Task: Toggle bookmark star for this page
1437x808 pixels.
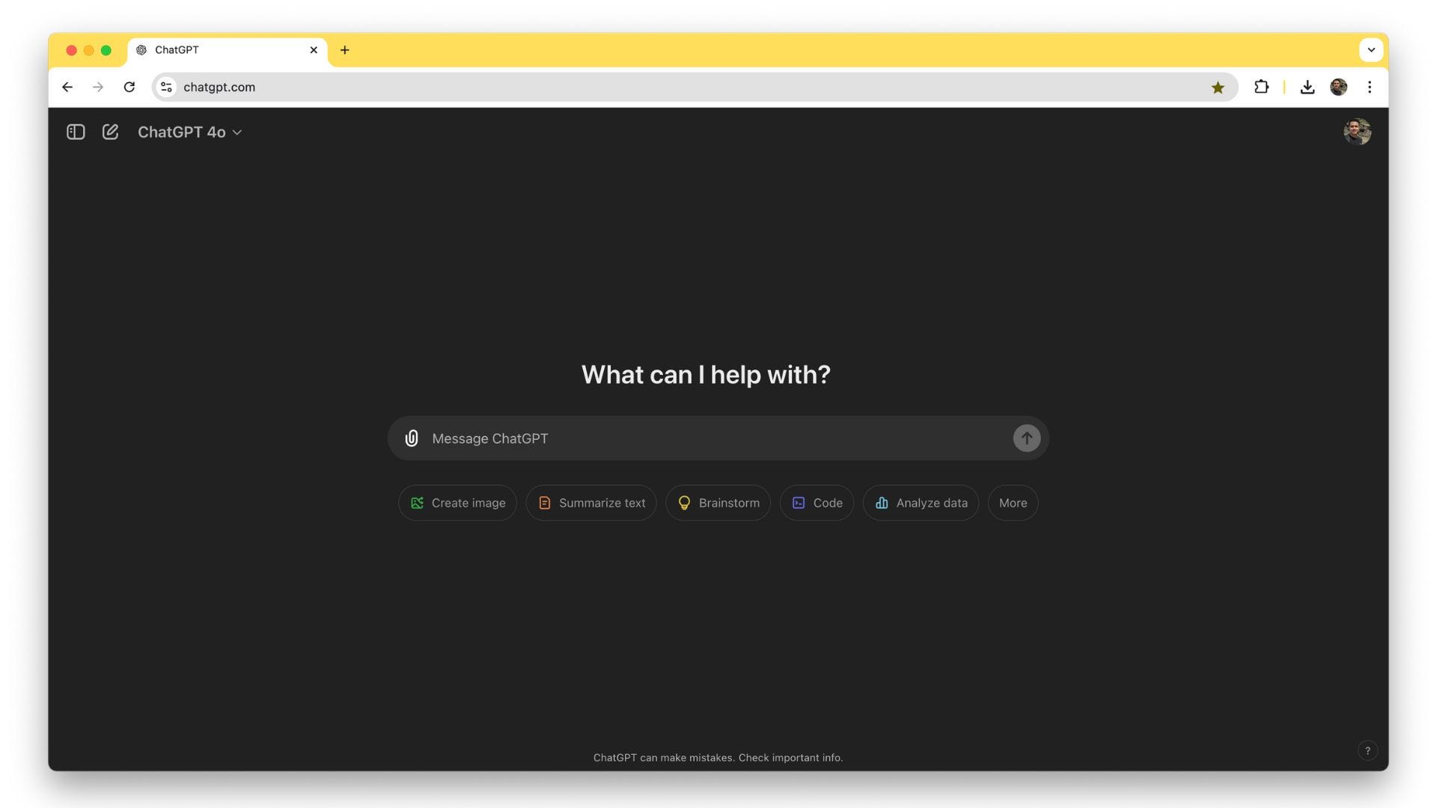Action: 1218,88
